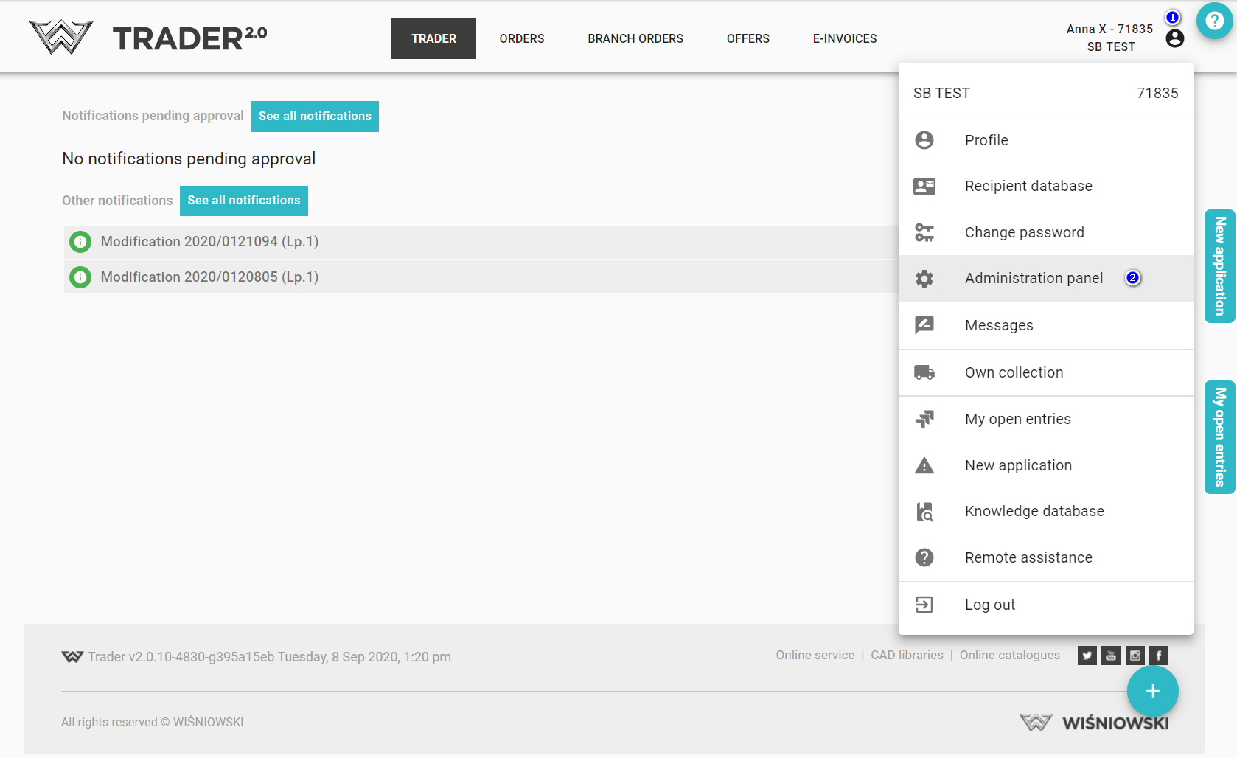This screenshot has height=758, width=1237.
Task: Switch to Branch Orders tab
Action: [x=635, y=38]
